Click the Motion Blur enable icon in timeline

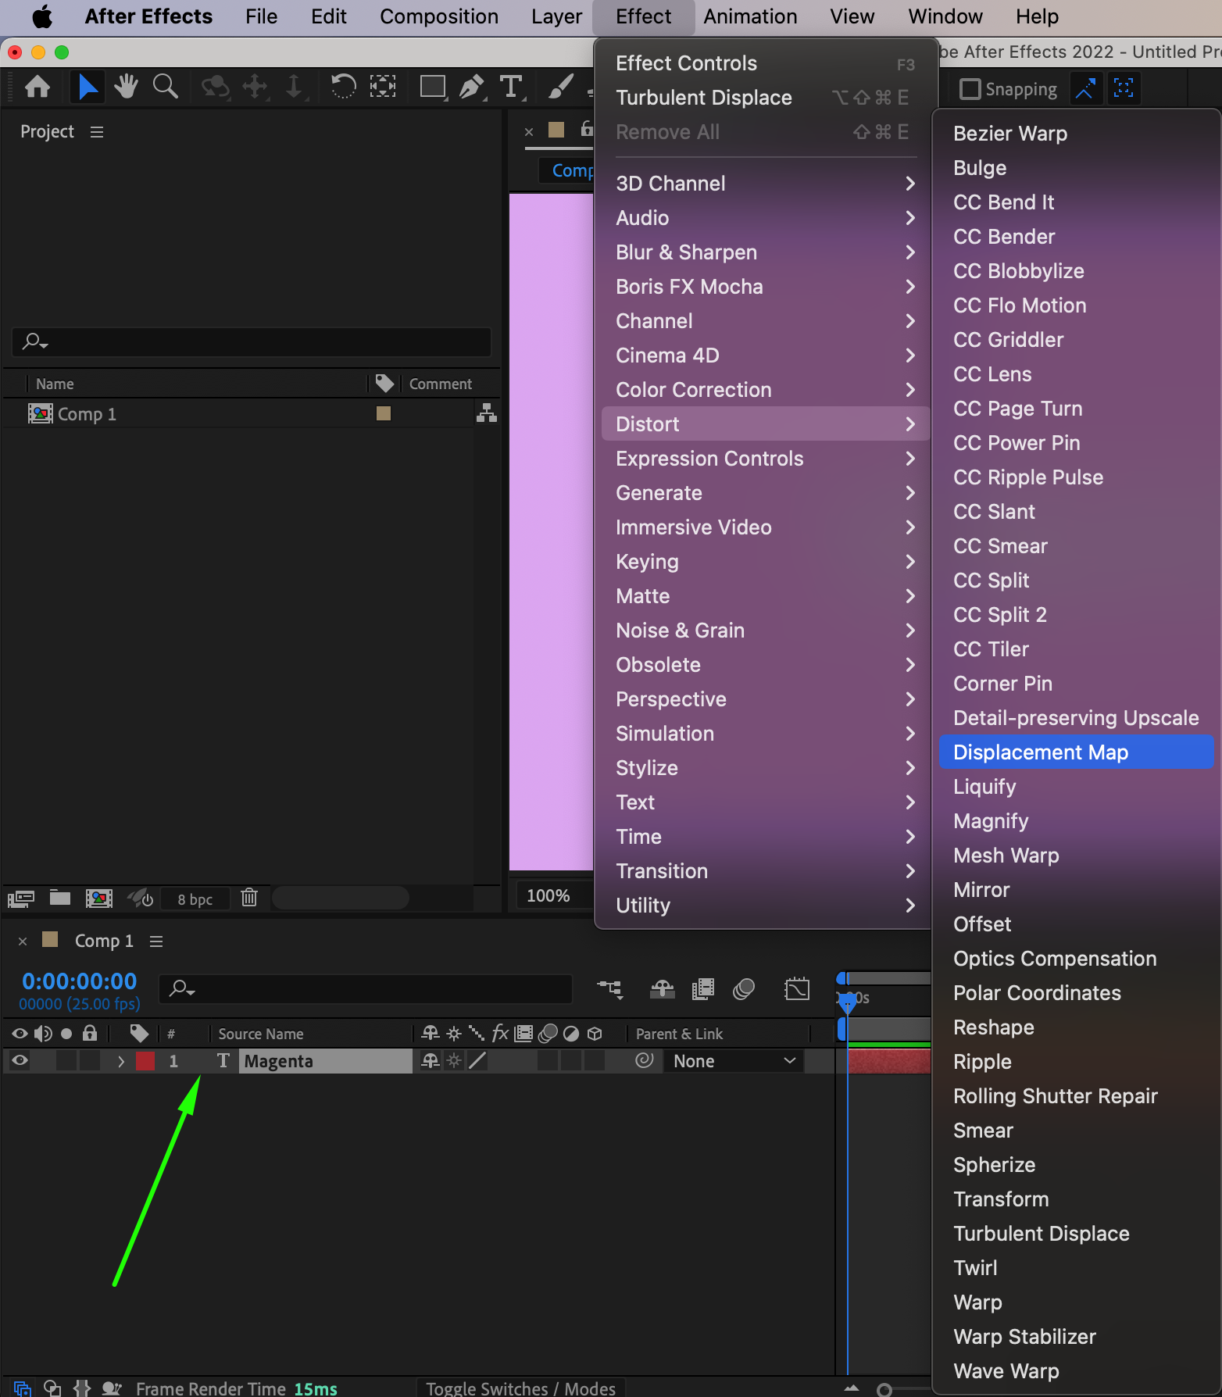pyautogui.click(x=744, y=990)
